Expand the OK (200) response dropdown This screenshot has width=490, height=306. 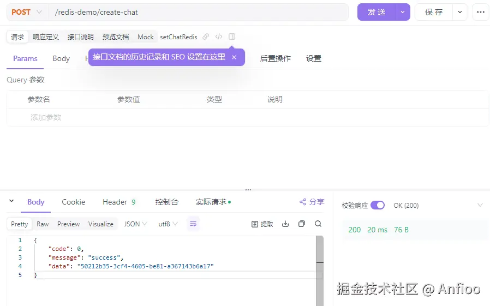click(480, 205)
